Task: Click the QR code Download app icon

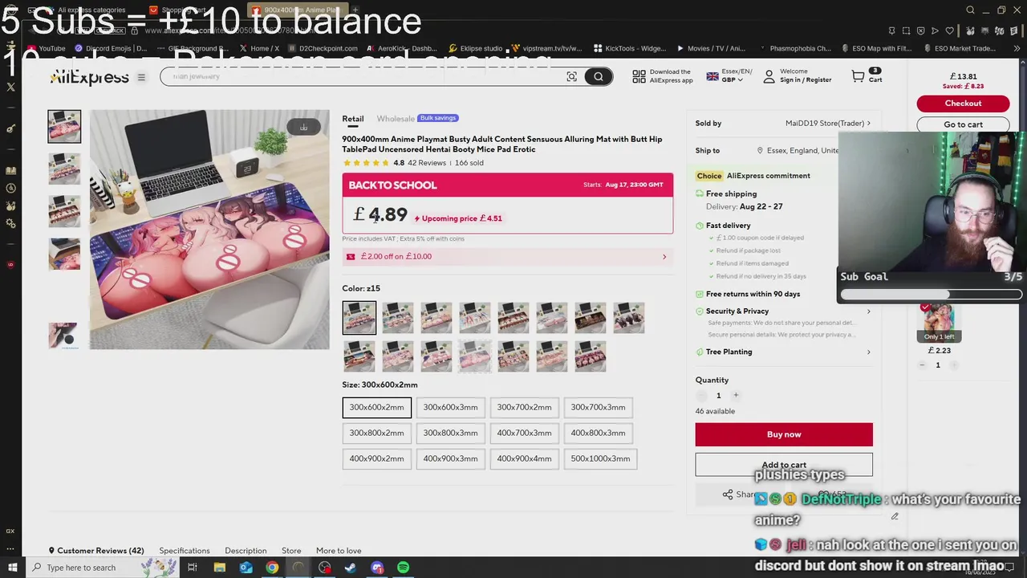Action: pos(639,76)
